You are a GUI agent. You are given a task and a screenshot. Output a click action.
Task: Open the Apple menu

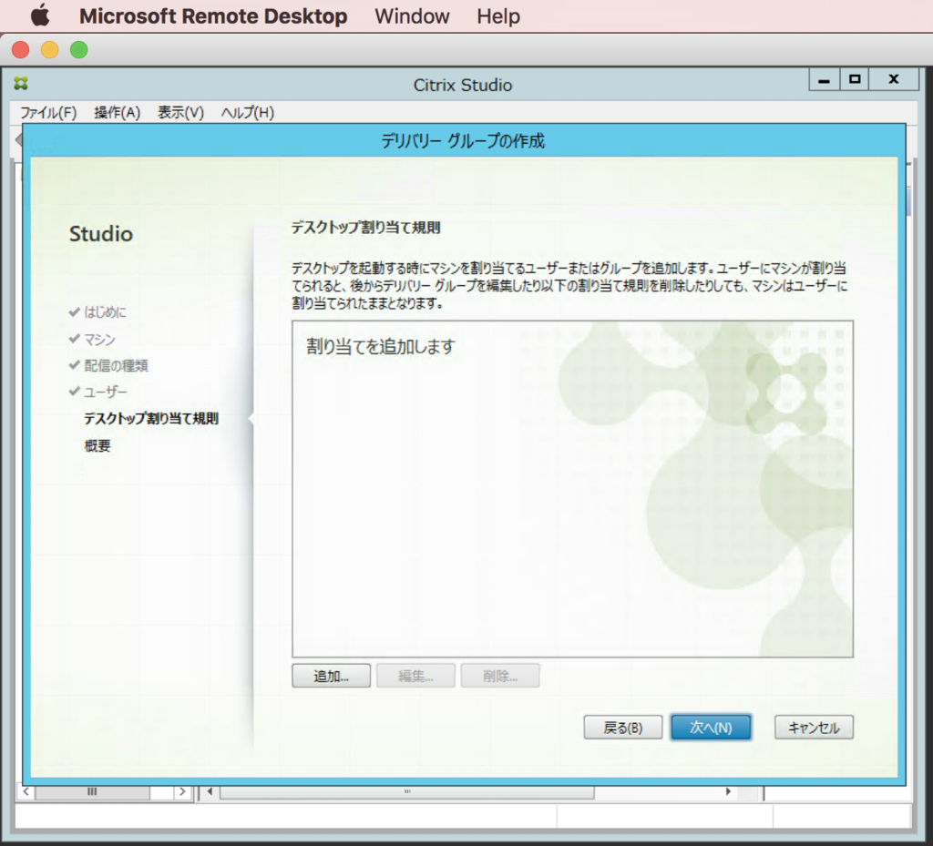(x=40, y=15)
